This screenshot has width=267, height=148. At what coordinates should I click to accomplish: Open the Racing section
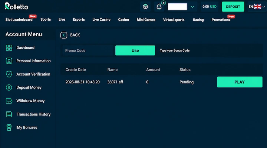(198, 20)
